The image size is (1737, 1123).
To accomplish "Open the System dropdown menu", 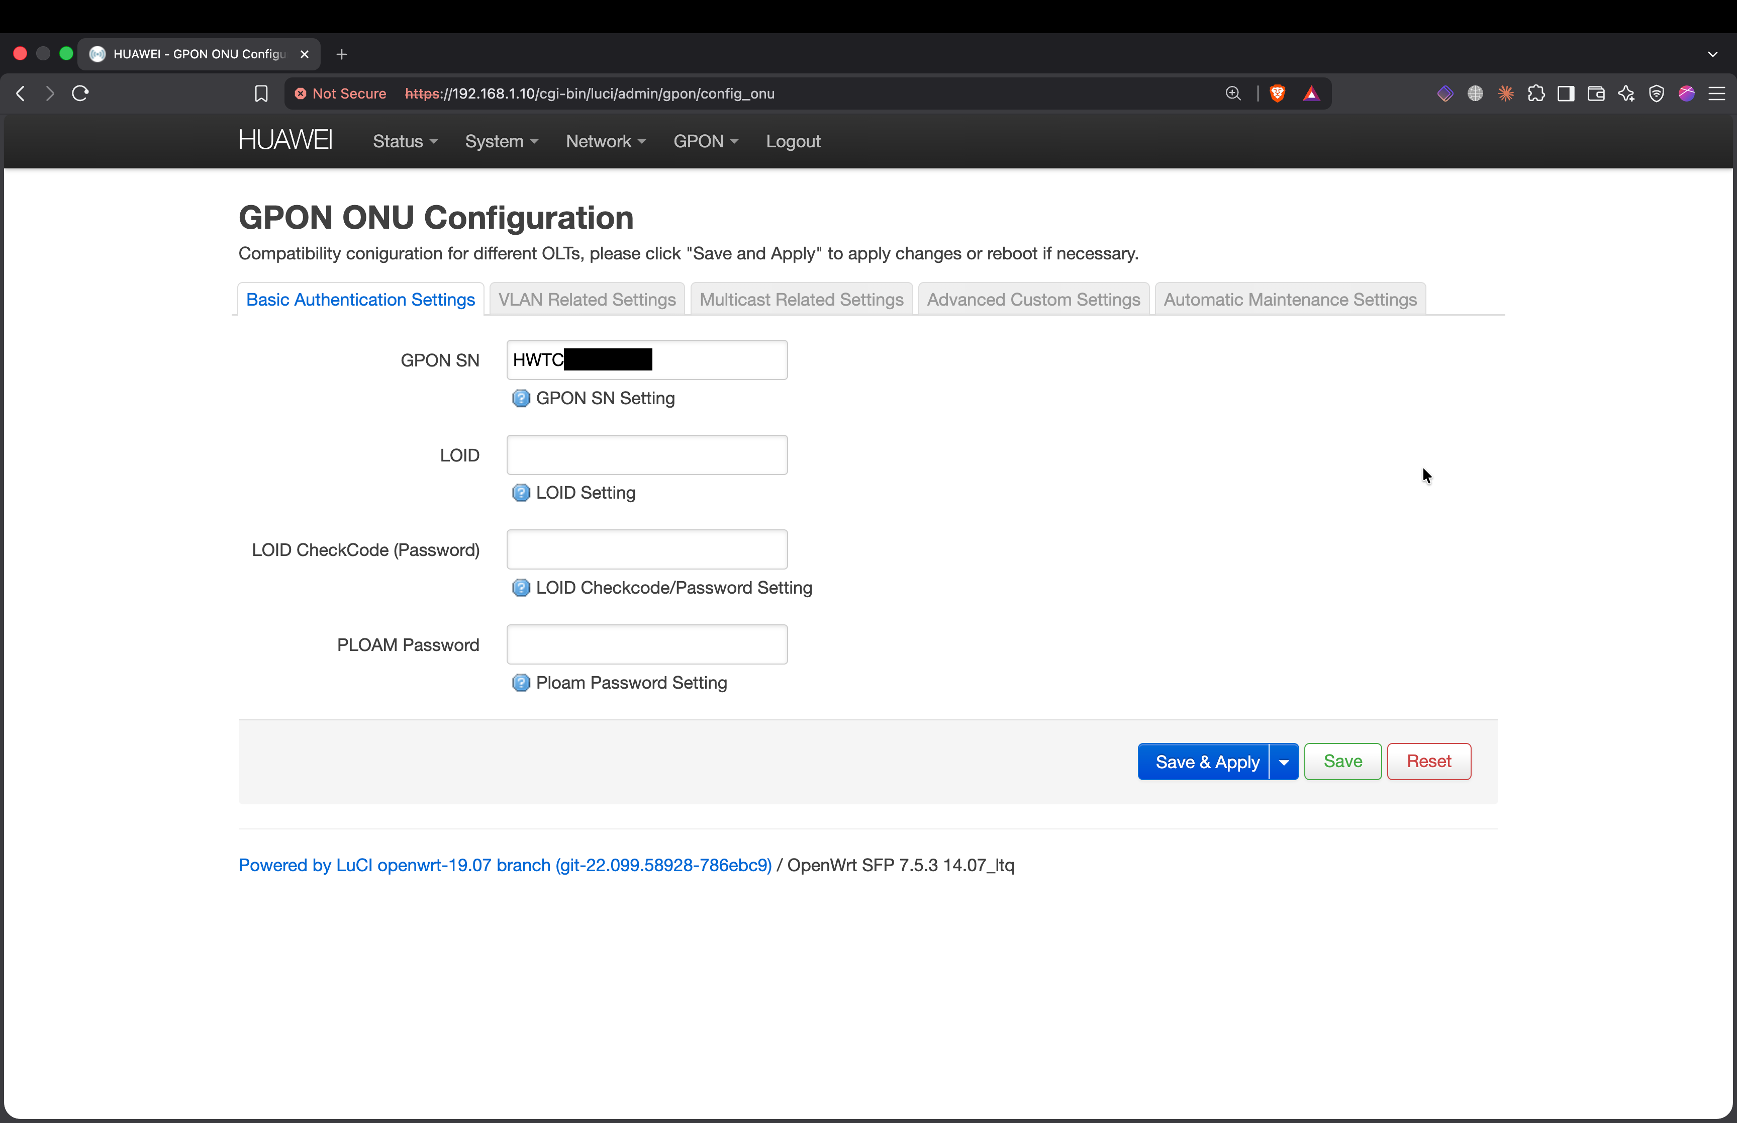I will (x=502, y=141).
